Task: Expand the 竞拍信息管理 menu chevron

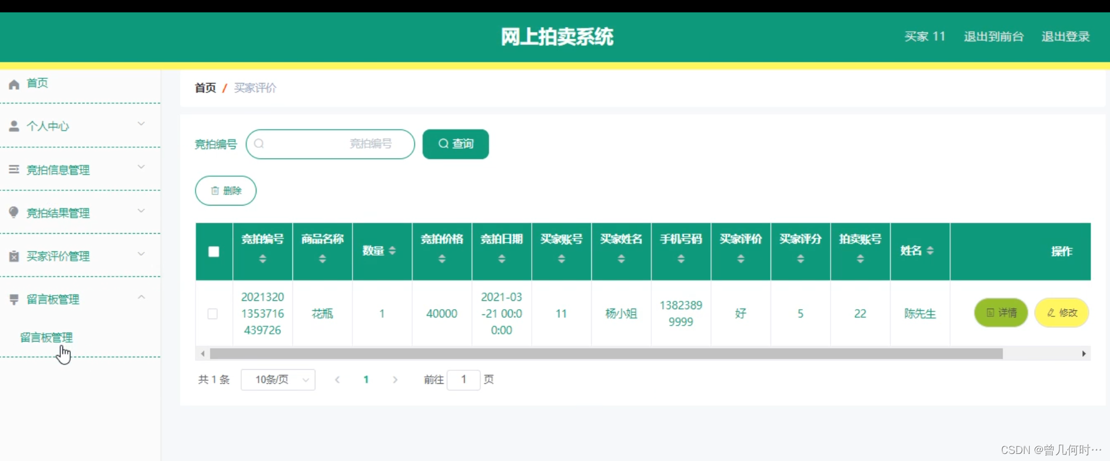Action: click(141, 167)
